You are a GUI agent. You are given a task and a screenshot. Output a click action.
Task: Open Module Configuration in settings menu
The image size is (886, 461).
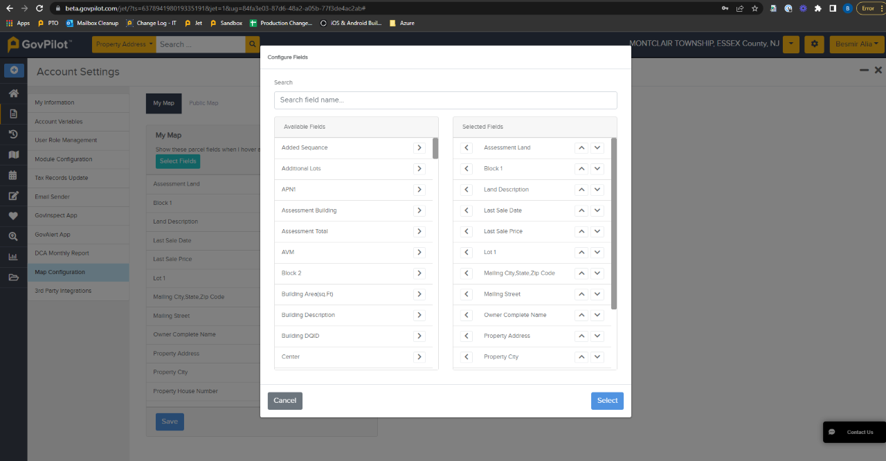click(64, 159)
